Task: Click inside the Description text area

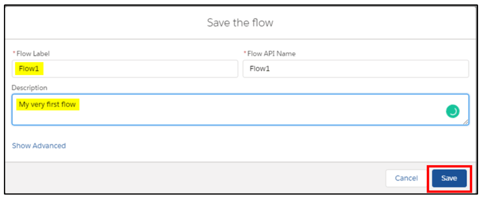Action: click(x=240, y=110)
